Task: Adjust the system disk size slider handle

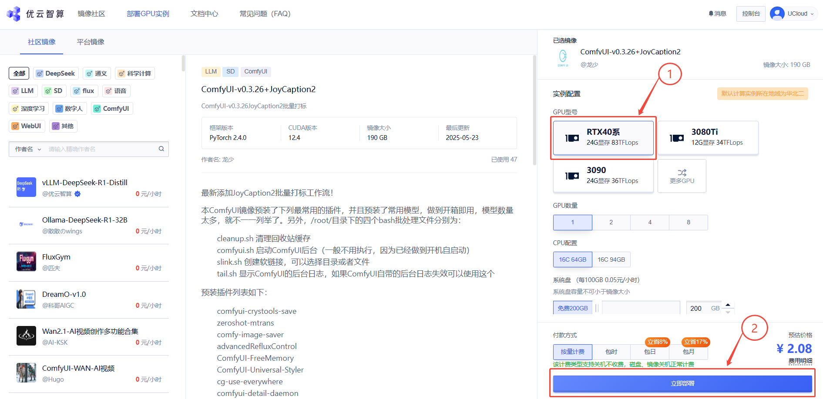Action: click(597, 308)
